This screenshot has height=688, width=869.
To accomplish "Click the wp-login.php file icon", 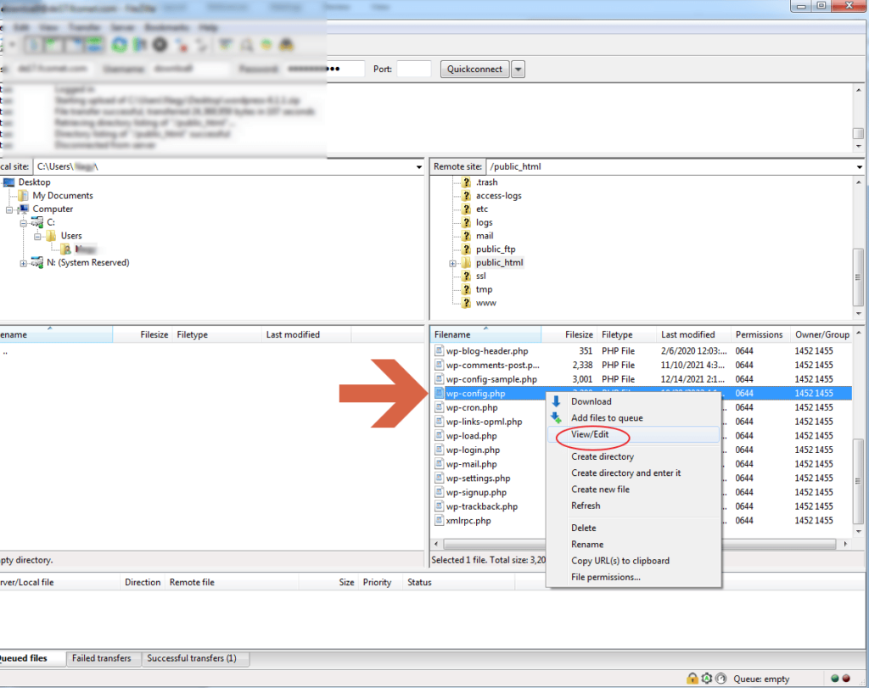I will pos(439,450).
